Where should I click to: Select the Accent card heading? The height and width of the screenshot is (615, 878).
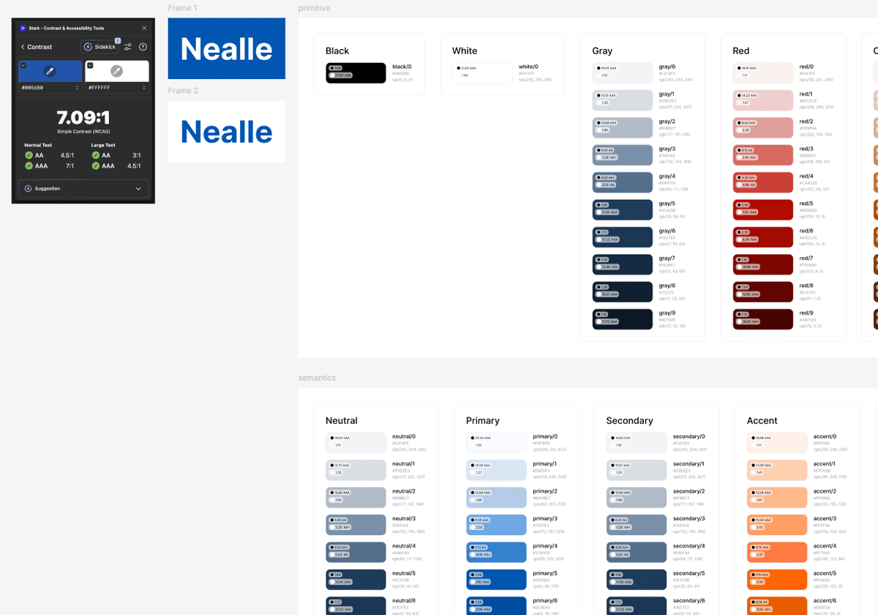(762, 420)
